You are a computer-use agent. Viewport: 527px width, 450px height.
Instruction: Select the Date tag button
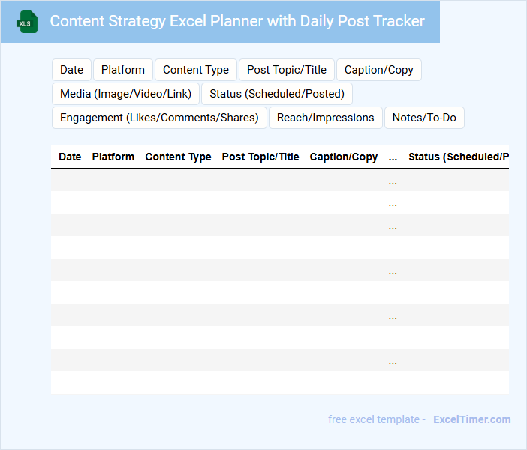[x=71, y=70]
